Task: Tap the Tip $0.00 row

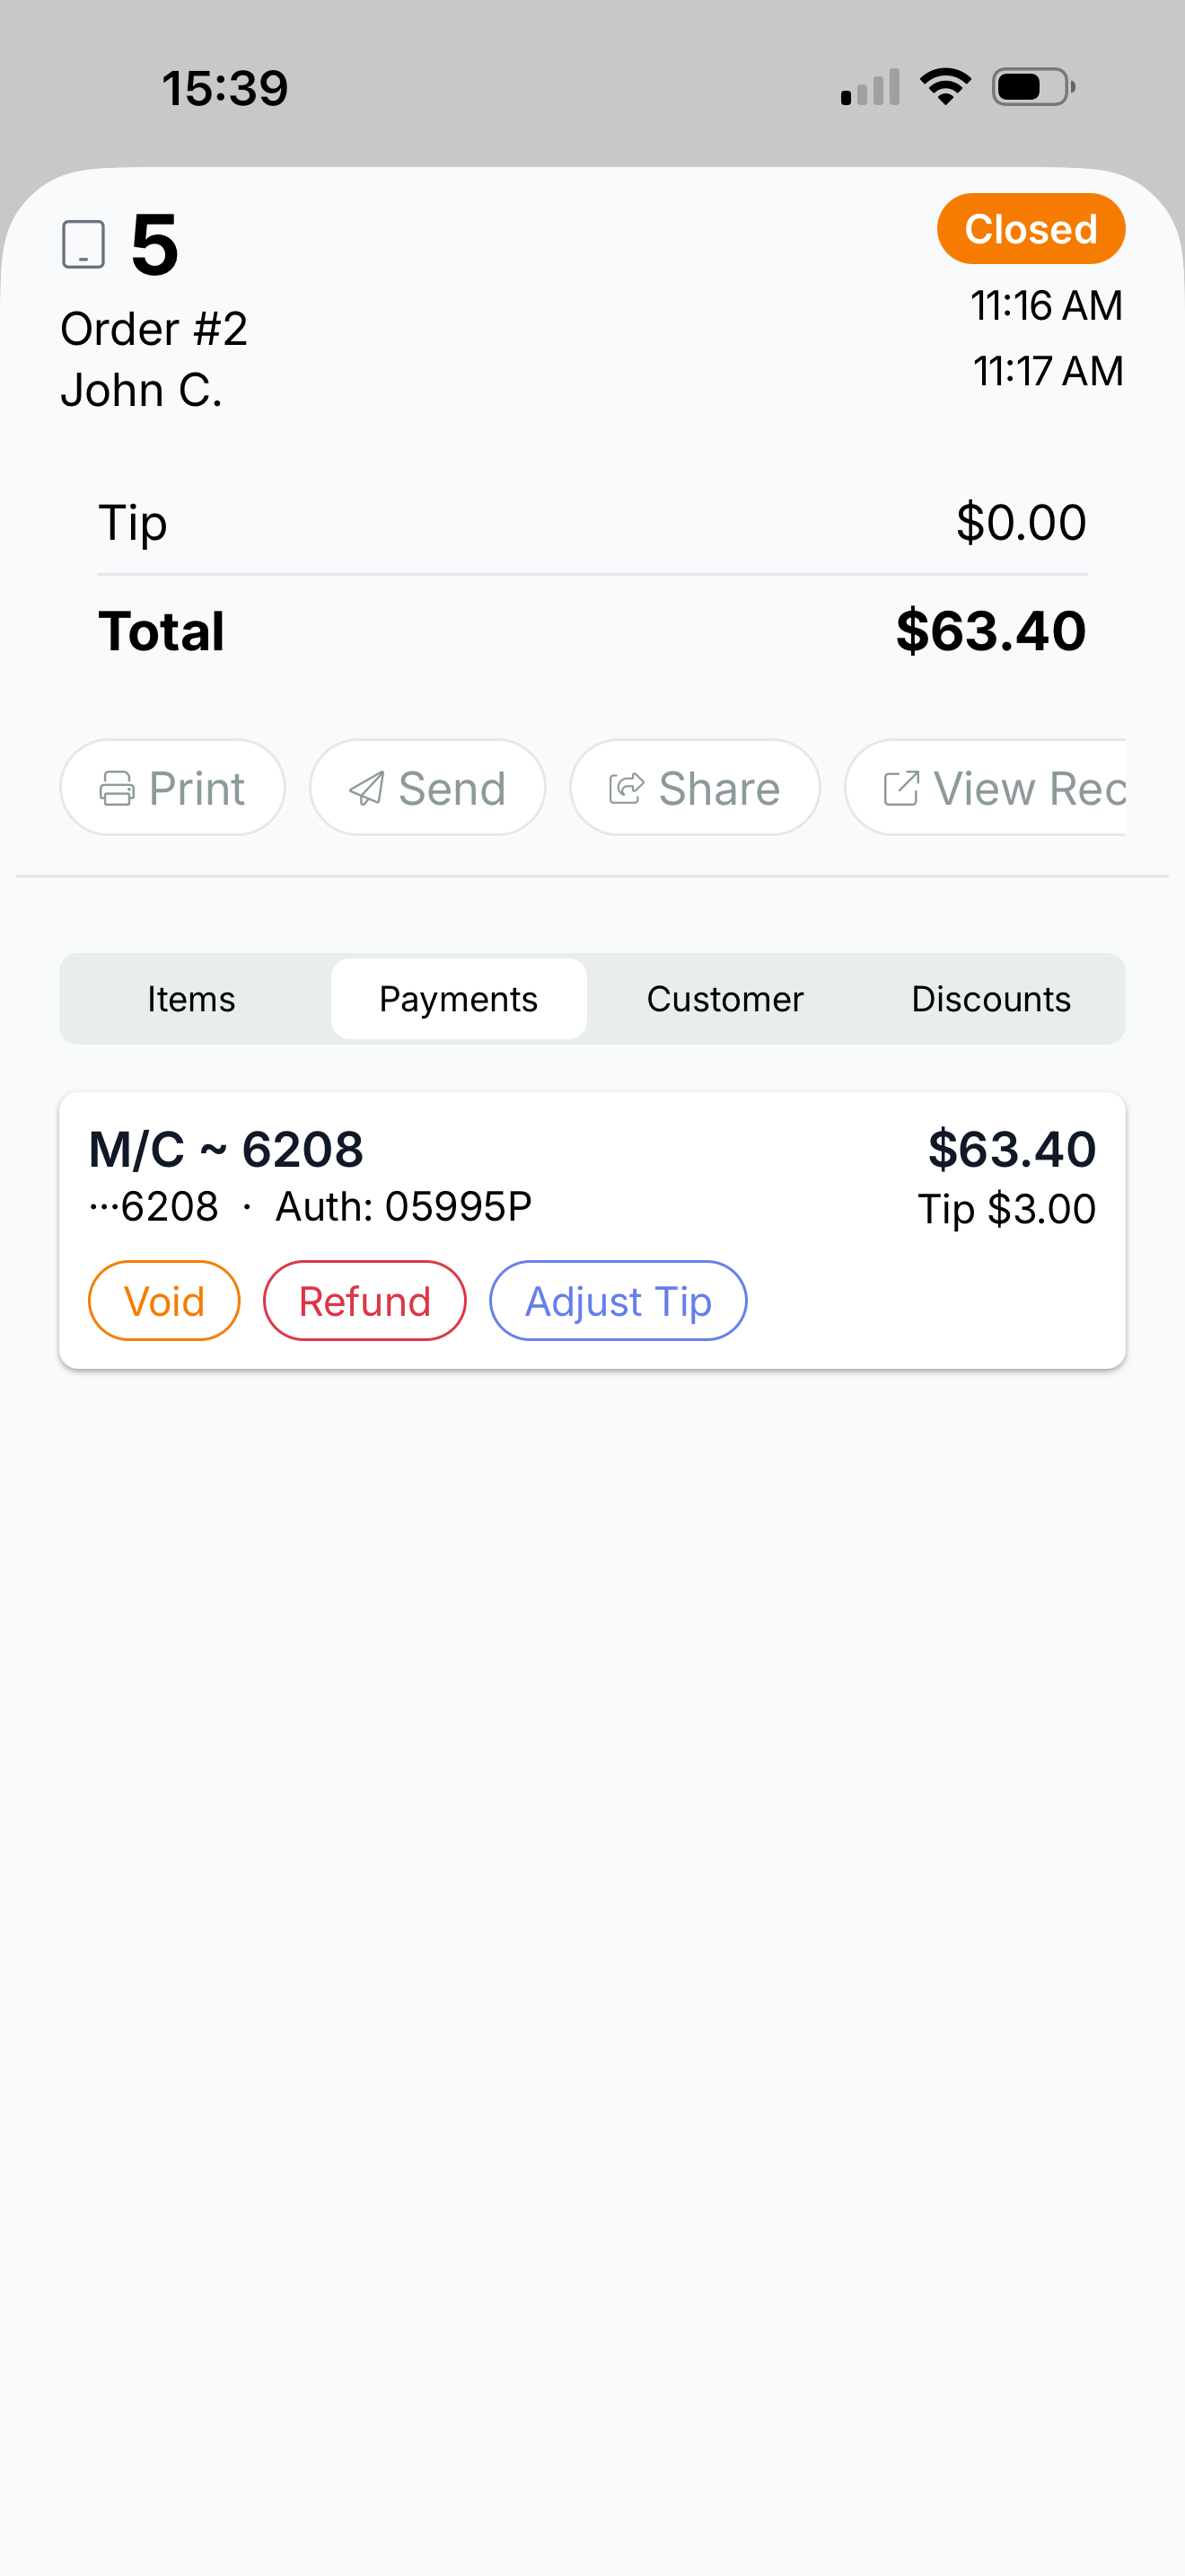Action: pos(592,523)
